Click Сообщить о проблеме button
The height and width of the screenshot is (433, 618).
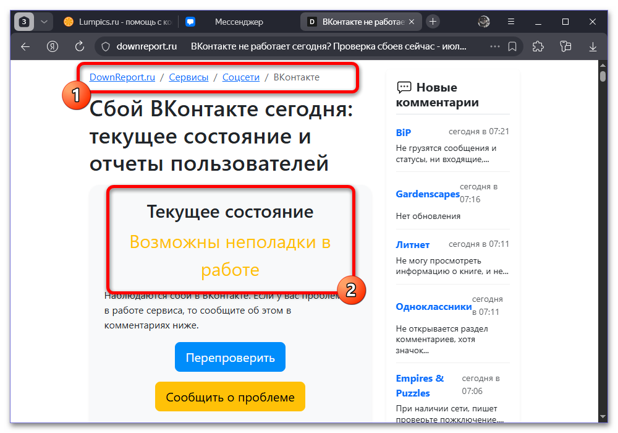tap(230, 397)
